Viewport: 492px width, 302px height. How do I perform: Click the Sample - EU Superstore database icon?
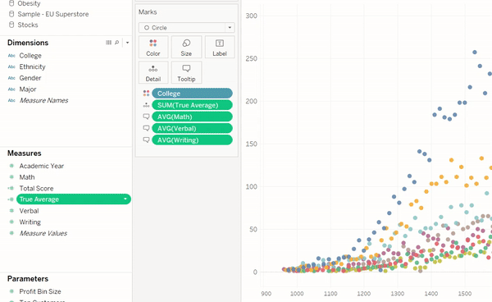point(11,14)
